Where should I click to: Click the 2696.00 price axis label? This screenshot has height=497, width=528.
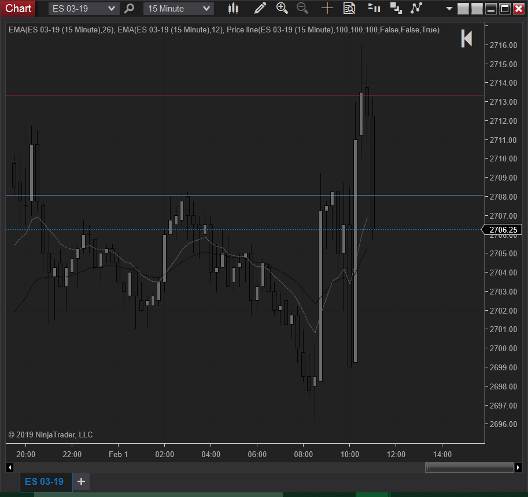[503, 424]
